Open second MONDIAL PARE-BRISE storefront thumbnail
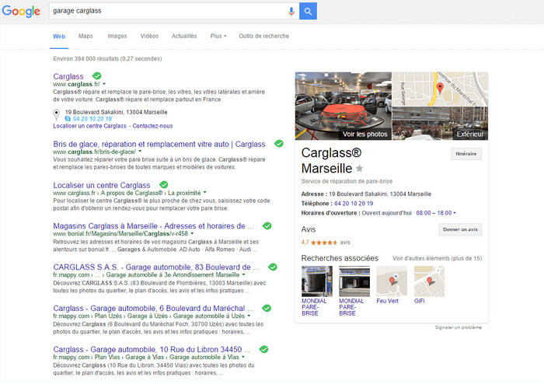The height and width of the screenshot is (384, 544). pyautogui.click(x=354, y=281)
